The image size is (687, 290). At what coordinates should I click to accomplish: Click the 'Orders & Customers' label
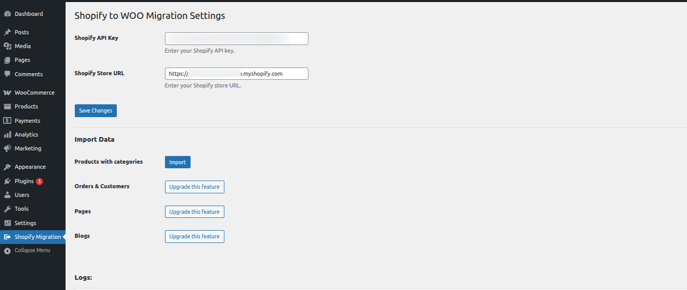click(x=102, y=186)
